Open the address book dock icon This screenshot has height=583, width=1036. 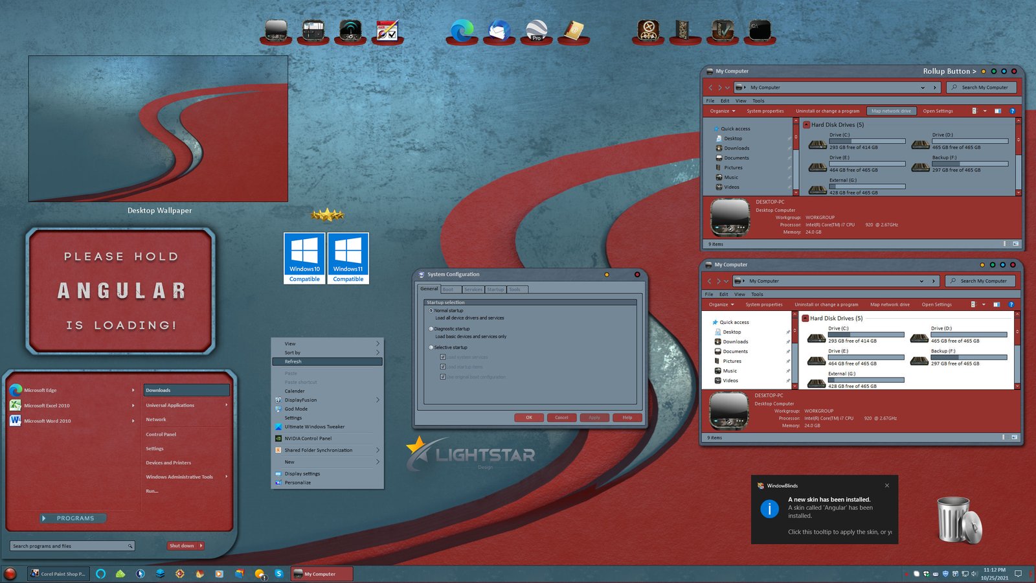click(574, 30)
